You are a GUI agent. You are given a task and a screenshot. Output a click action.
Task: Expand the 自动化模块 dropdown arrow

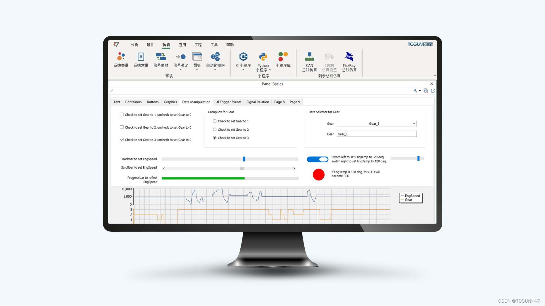[x=215, y=70]
